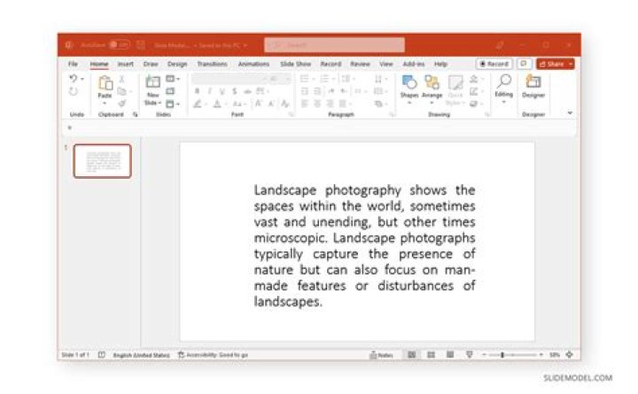Click the Reset slide icon
The image size is (638, 394).
(x=170, y=91)
